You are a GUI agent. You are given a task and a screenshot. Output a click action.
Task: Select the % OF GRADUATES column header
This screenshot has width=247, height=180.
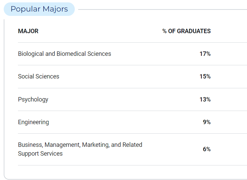pos(186,31)
